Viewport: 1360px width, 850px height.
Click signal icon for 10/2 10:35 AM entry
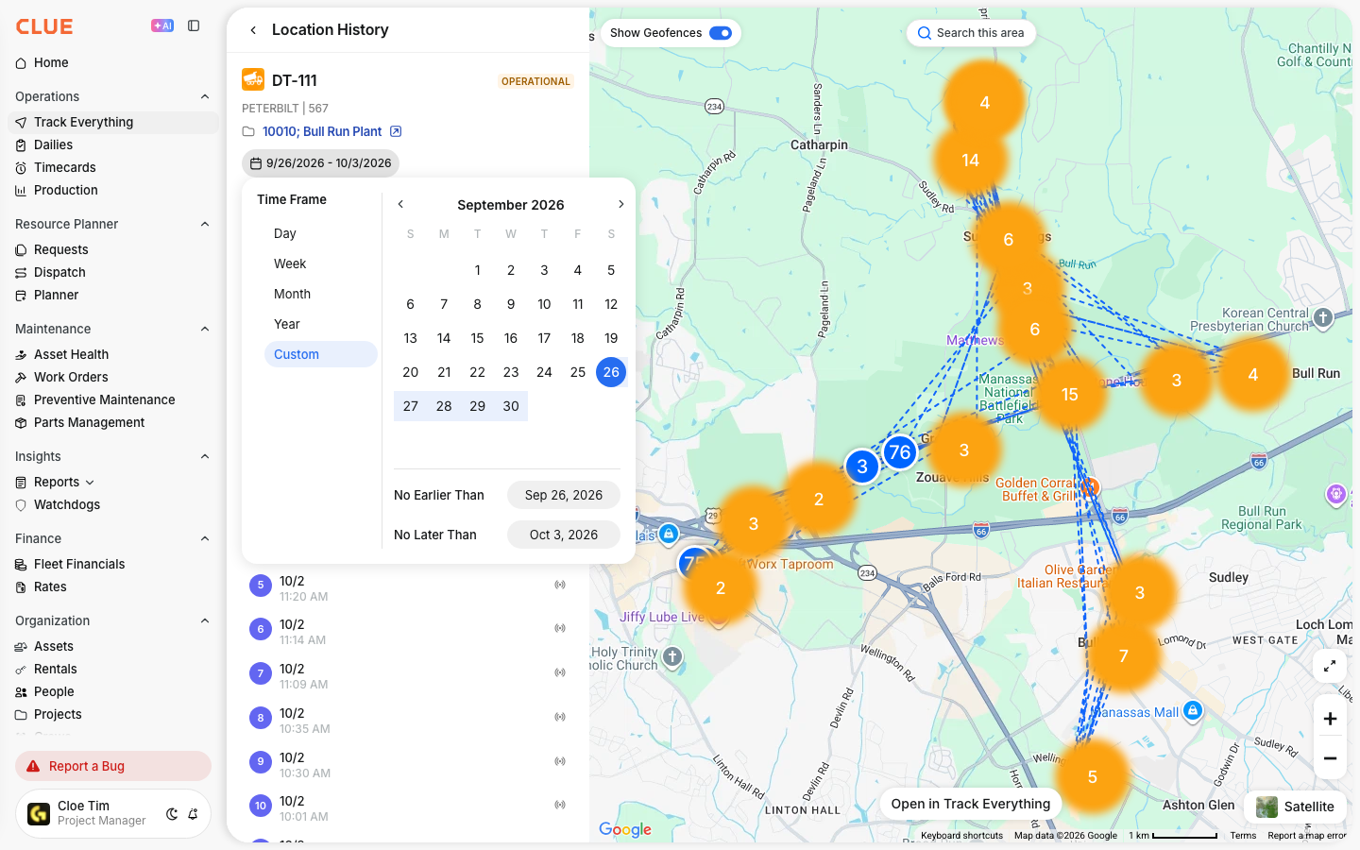pyautogui.click(x=560, y=717)
